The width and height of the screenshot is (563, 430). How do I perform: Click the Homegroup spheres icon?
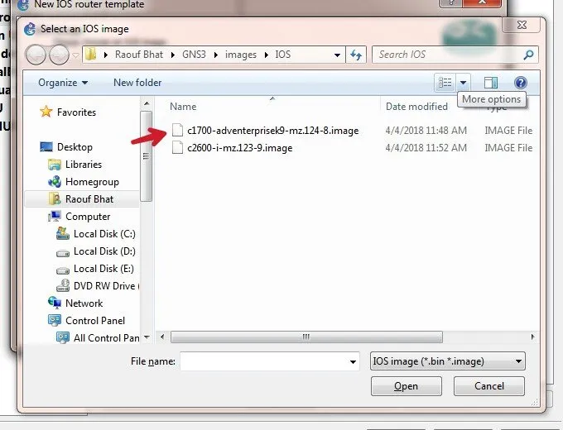(54, 181)
